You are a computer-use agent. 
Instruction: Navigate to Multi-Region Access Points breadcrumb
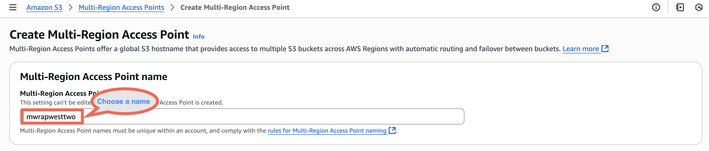[x=121, y=7]
